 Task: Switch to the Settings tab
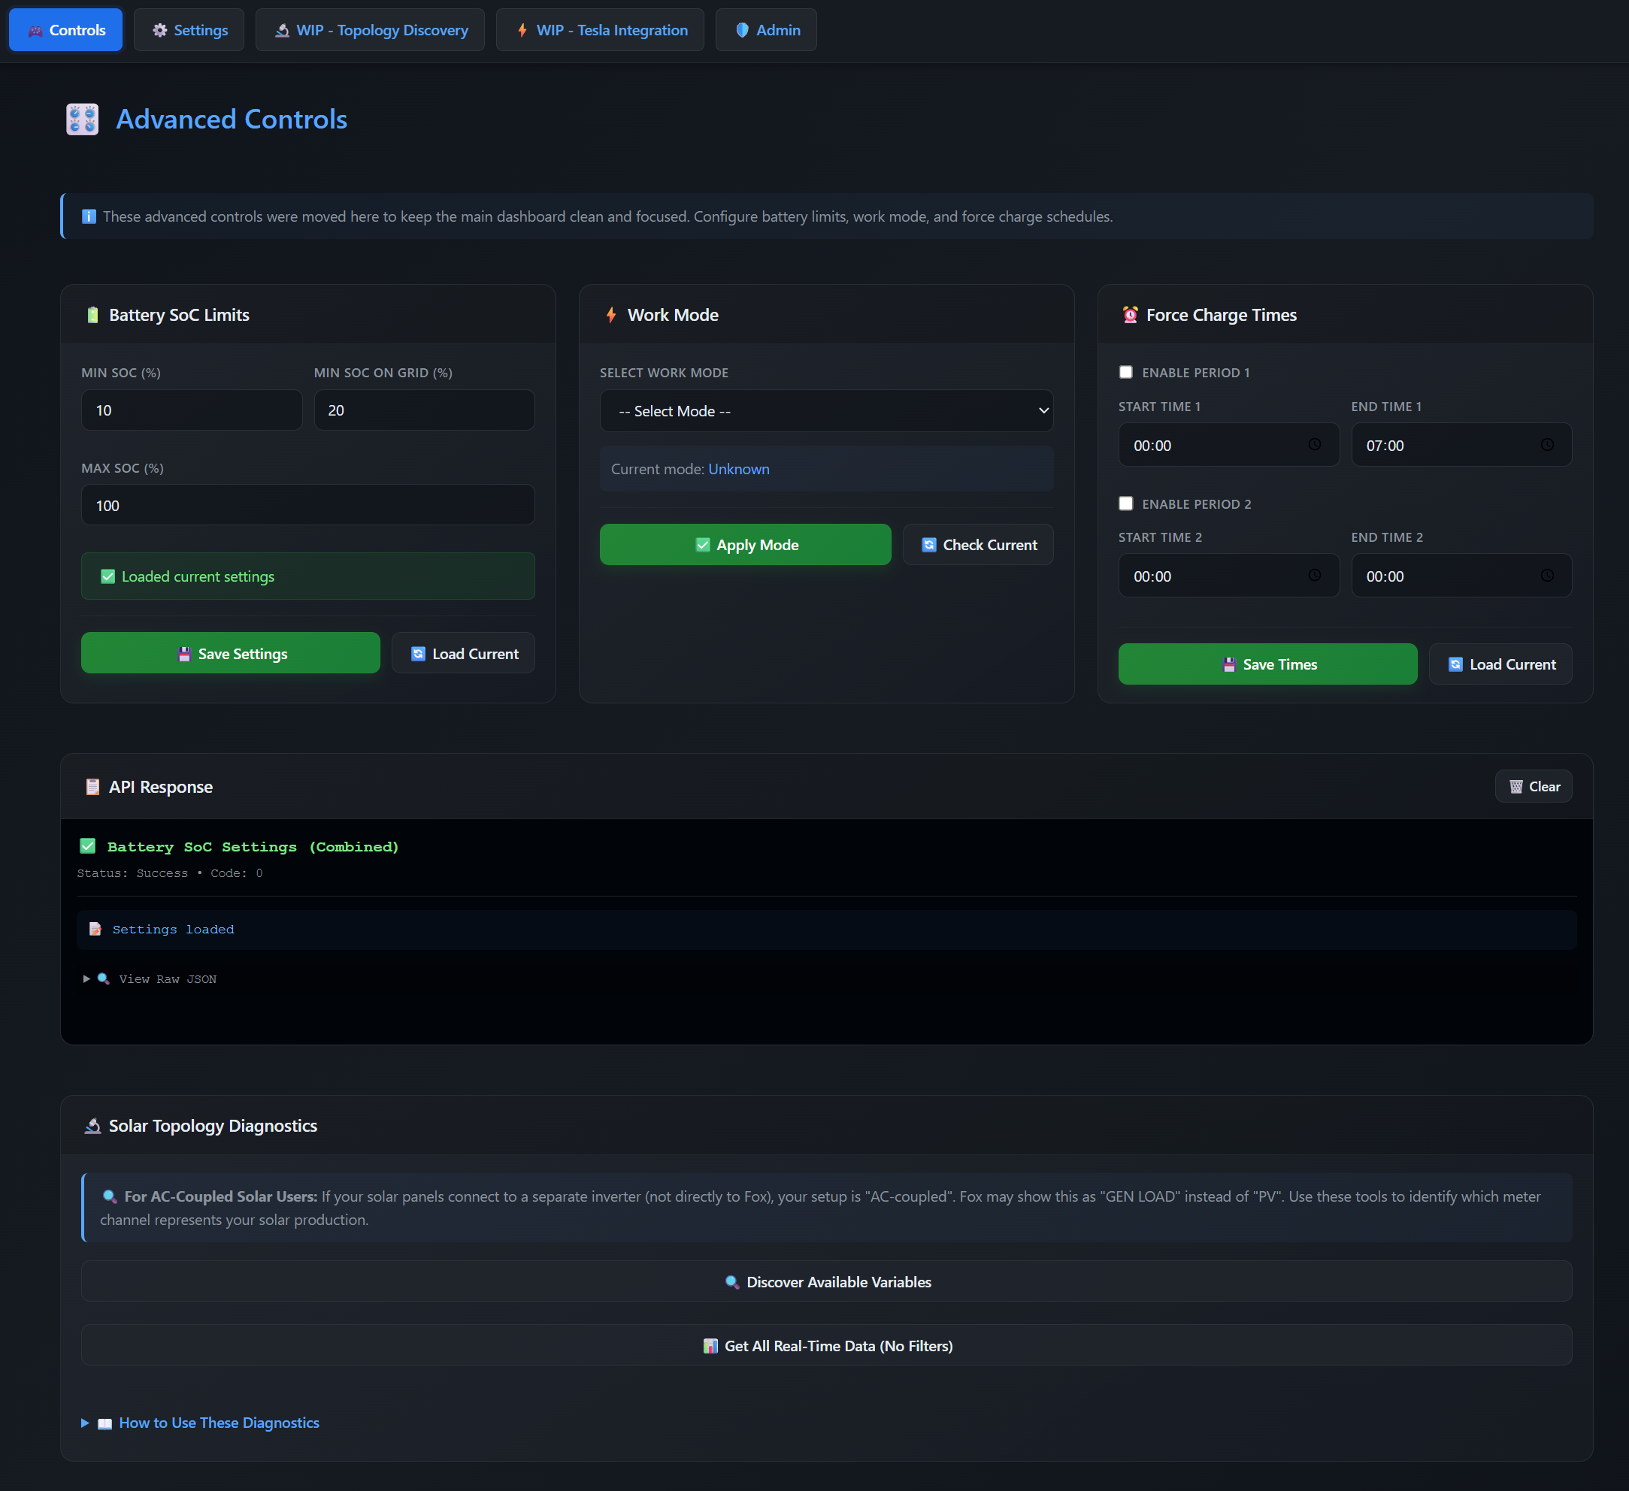(189, 30)
